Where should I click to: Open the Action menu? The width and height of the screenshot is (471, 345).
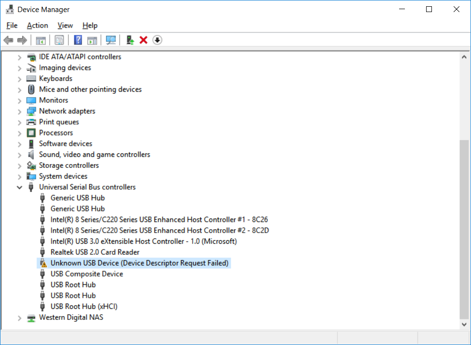click(37, 26)
